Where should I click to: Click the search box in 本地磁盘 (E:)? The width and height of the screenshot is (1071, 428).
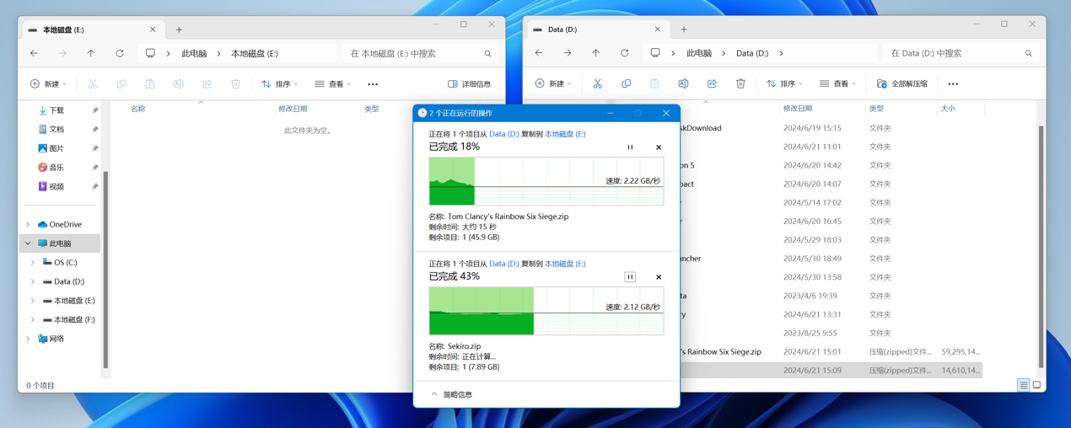(x=413, y=54)
